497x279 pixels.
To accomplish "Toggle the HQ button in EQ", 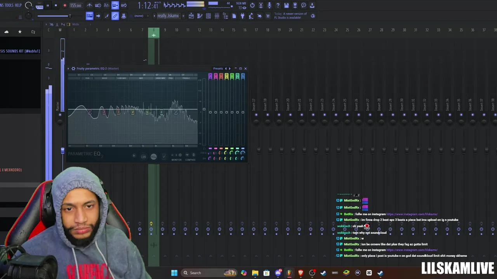I will (x=153, y=157).
